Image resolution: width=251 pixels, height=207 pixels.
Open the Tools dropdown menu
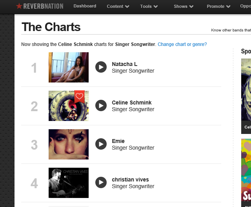(149, 6)
